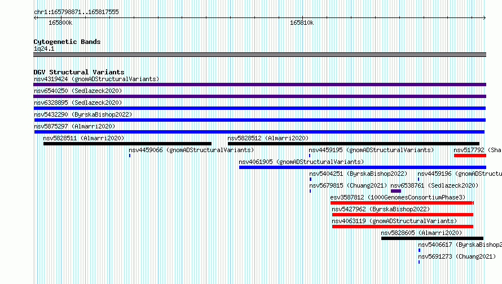Click the nsv4319424 gnomADStructuralVariants label
Image resolution: width=502 pixels, height=284 pixels.
[x=96, y=79]
